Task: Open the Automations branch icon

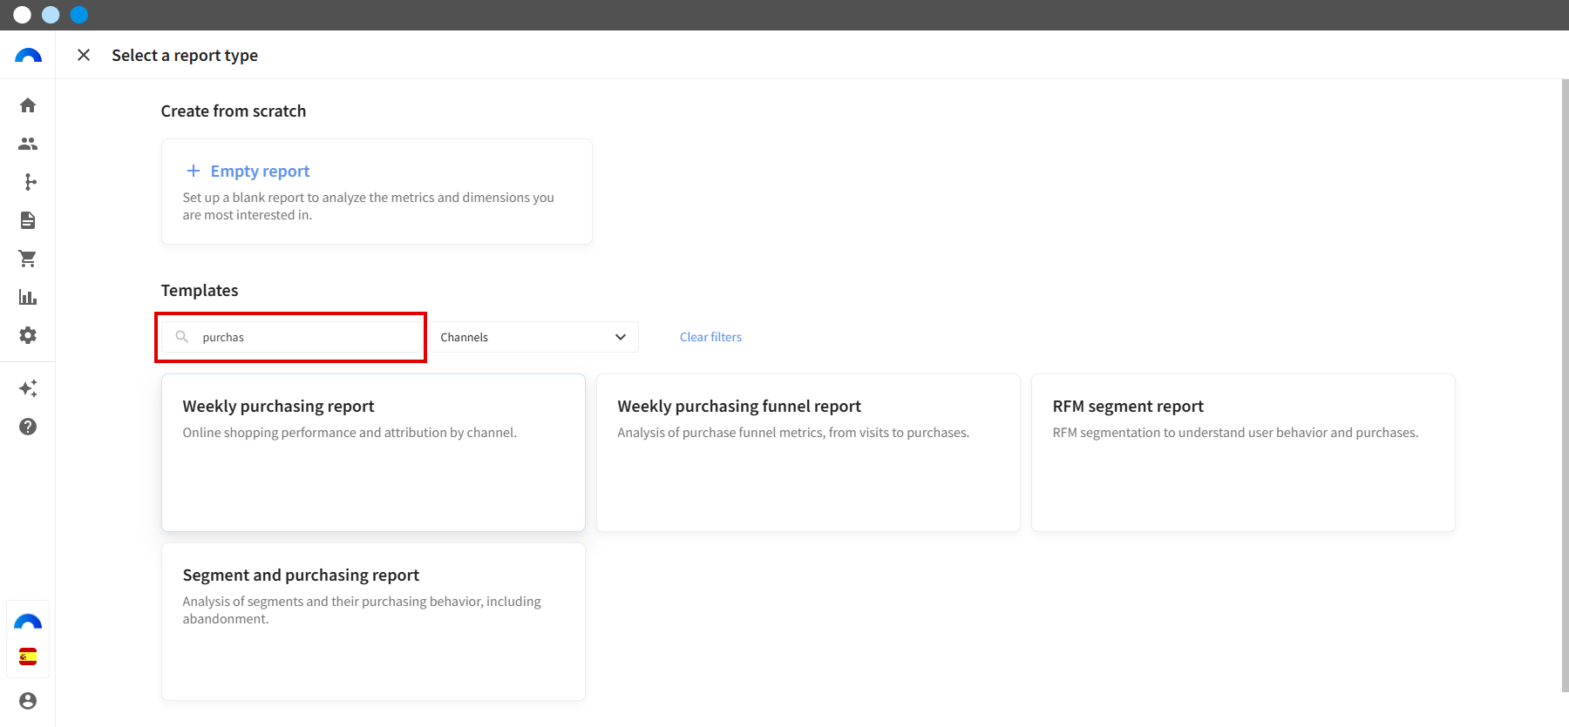Action: [28, 182]
